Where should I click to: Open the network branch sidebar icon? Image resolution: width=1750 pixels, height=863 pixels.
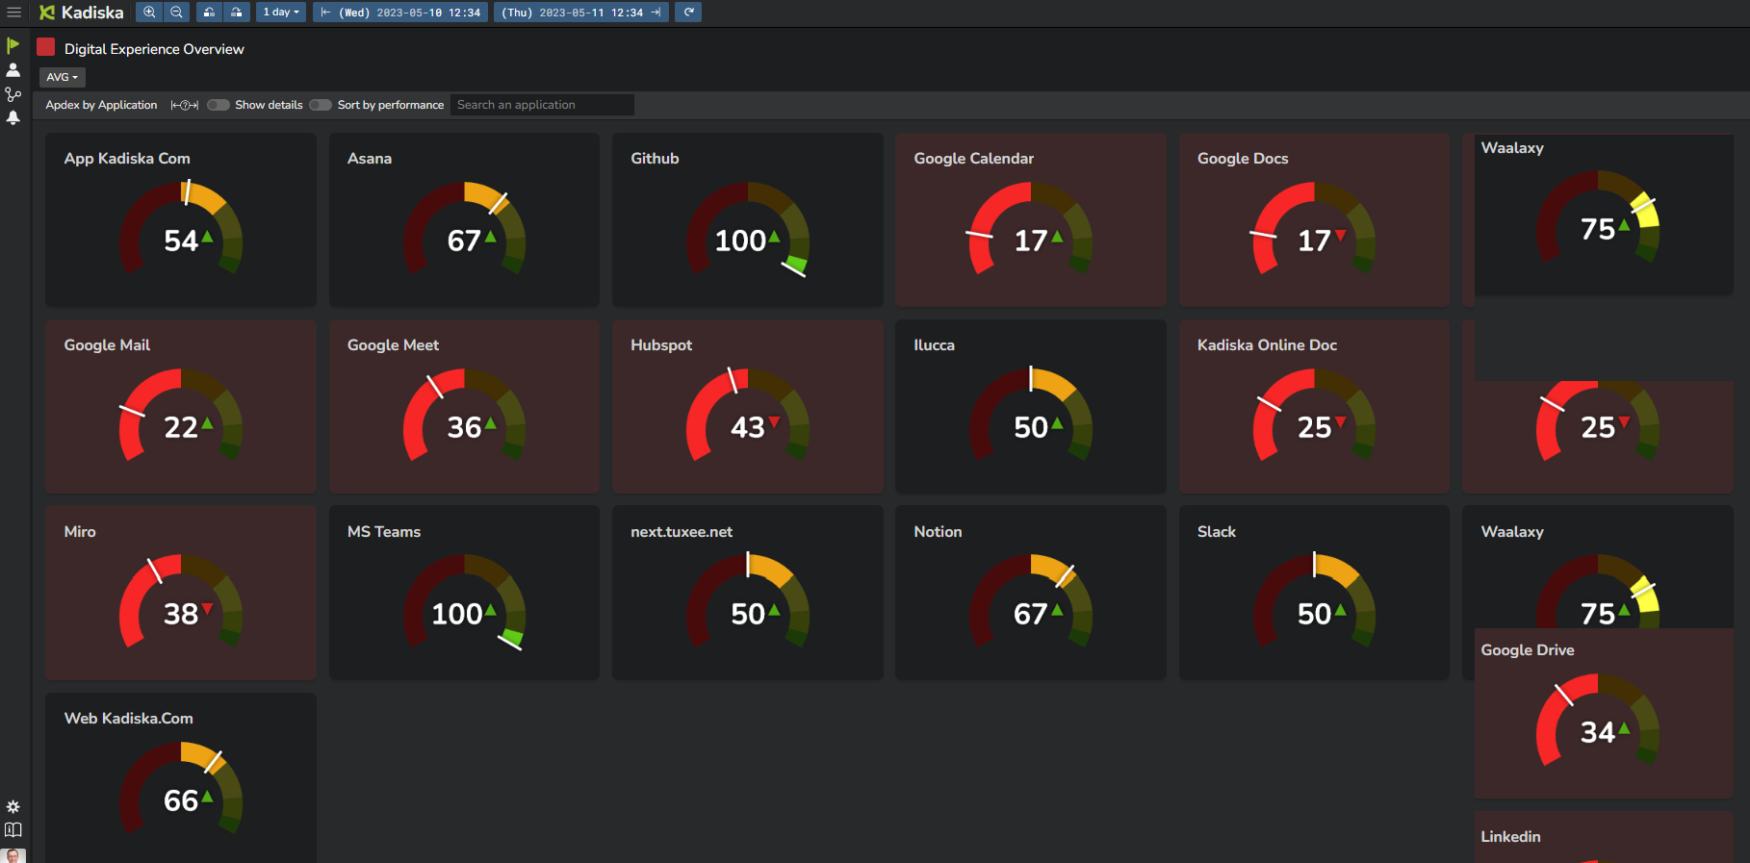point(13,94)
